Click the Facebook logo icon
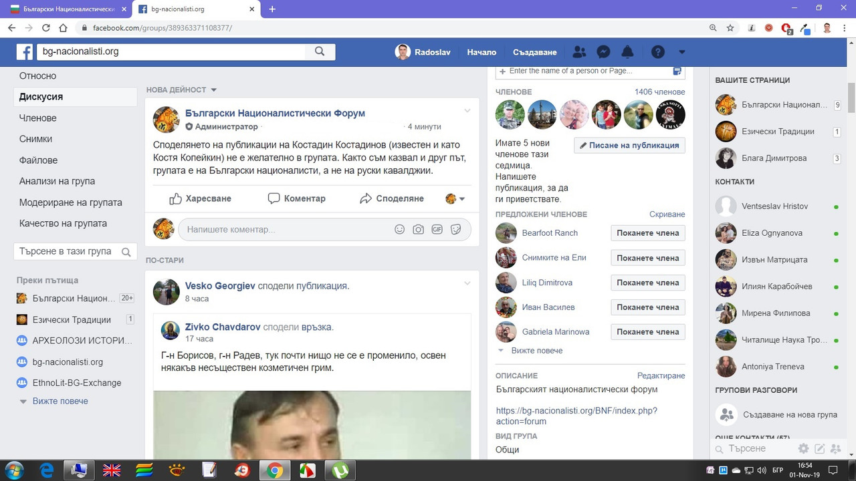The image size is (856, 481). [25, 51]
